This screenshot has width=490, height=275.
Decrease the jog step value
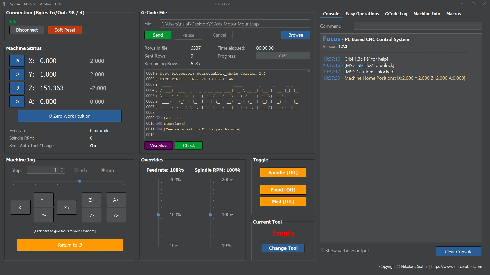62,172
